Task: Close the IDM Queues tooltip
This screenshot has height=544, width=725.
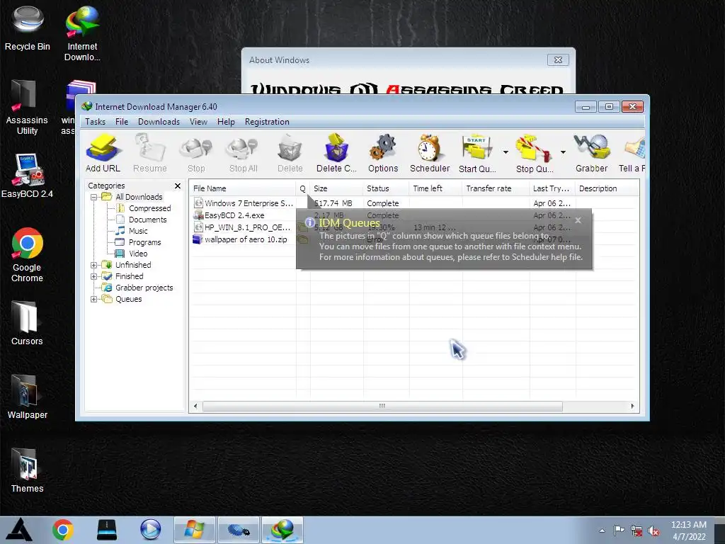Action: pyautogui.click(x=578, y=220)
